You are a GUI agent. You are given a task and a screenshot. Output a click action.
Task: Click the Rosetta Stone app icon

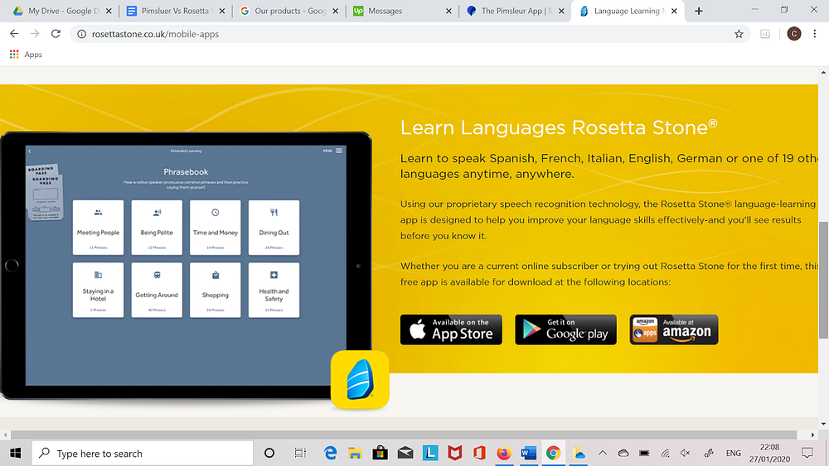click(x=360, y=380)
